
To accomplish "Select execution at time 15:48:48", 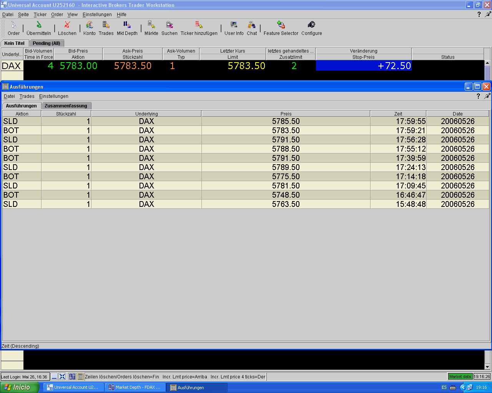I will click(246, 204).
